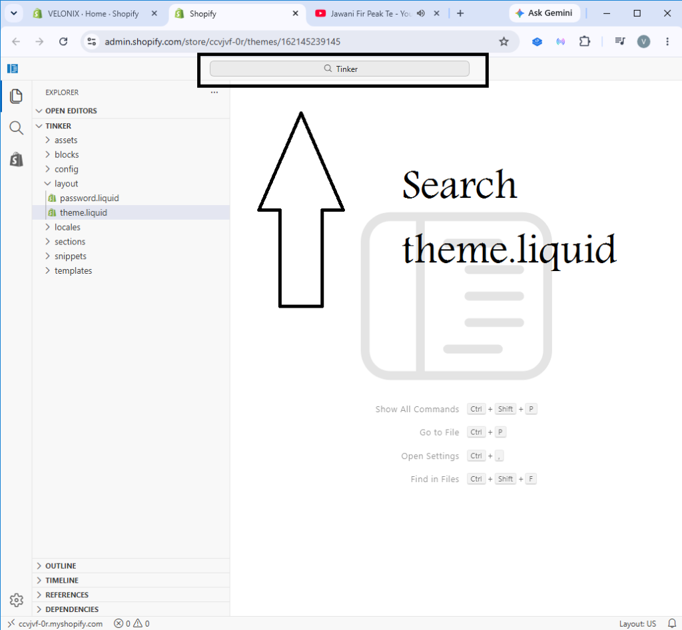
Task: Open a new browser tab
Action: (x=460, y=13)
